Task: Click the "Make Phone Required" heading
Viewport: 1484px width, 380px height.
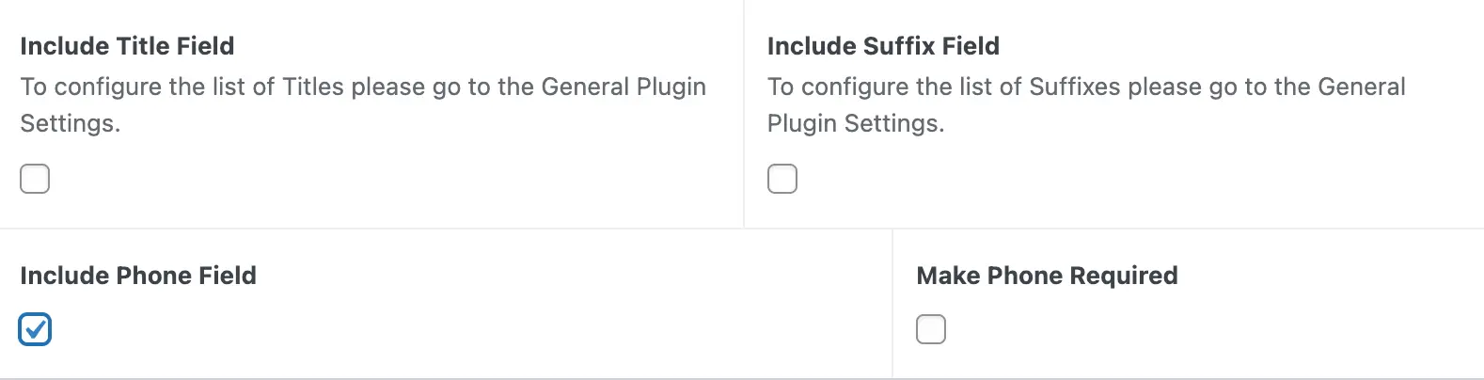Action: [x=1047, y=276]
